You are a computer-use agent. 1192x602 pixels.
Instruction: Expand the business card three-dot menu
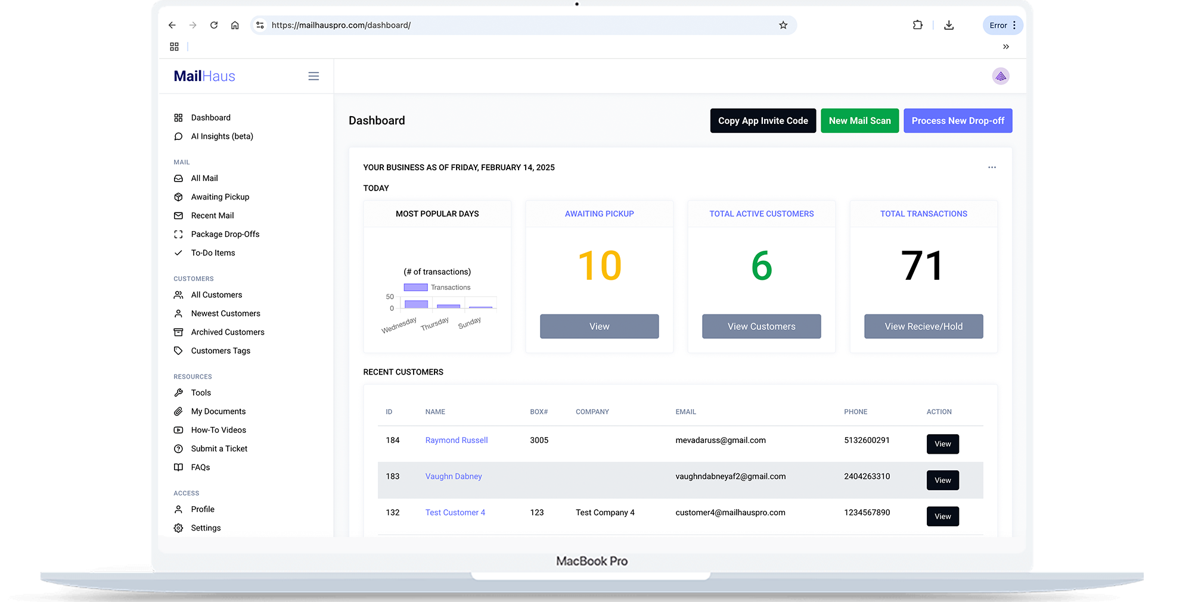point(992,167)
